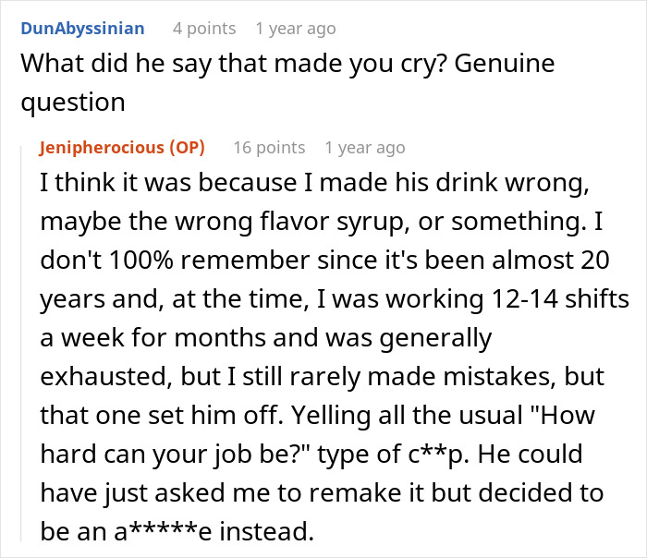647x558 pixels.
Task: Open timestamp on Jenipherocious's reply
Action: click(364, 148)
